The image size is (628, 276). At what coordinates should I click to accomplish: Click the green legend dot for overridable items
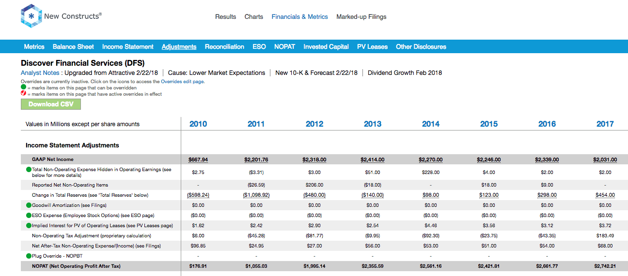coord(23,87)
